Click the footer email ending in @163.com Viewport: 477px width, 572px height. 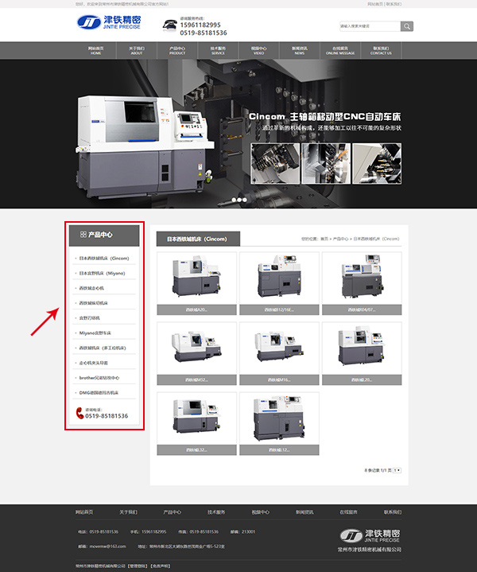108,547
